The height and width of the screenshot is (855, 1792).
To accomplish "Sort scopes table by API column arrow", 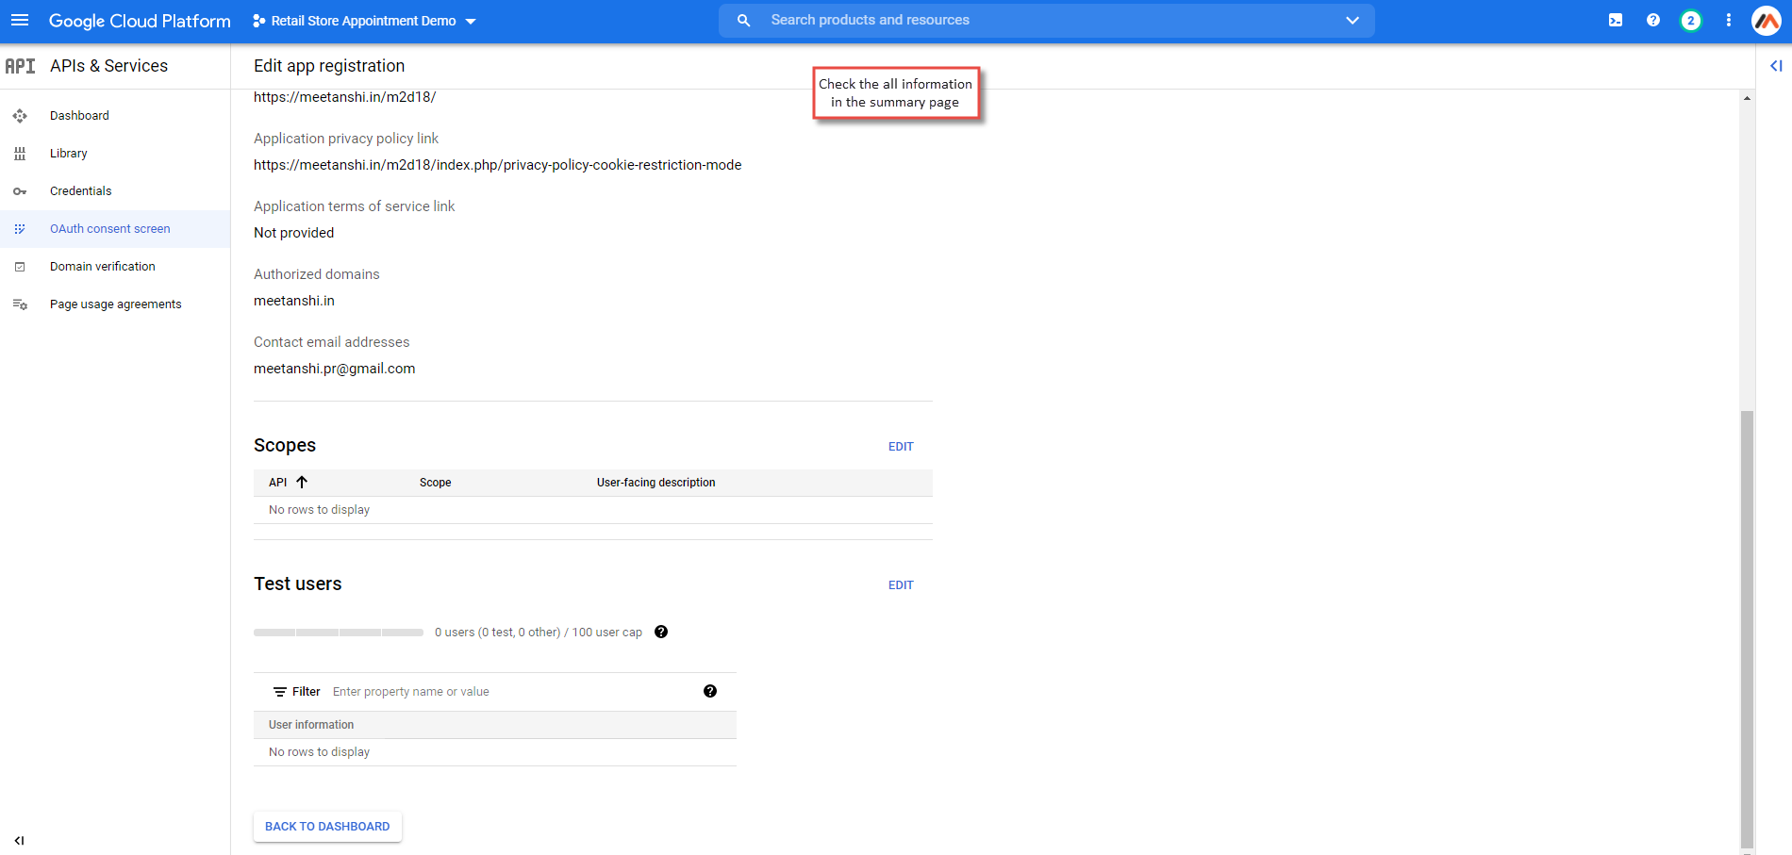I will point(302,482).
